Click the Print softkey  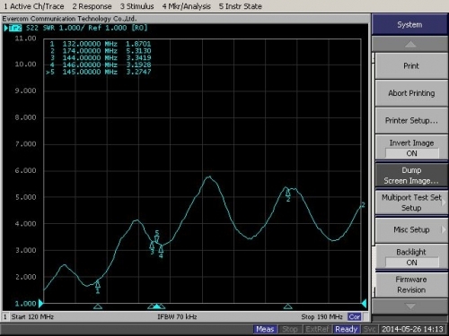[411, 66]
